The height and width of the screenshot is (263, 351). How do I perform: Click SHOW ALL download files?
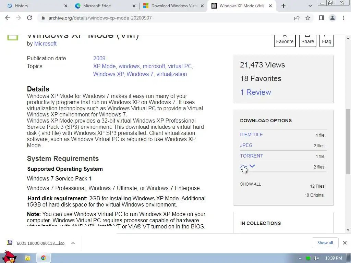(x=250, y=184)
